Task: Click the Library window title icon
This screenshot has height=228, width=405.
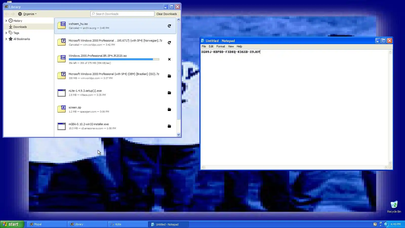Action: 6,7
